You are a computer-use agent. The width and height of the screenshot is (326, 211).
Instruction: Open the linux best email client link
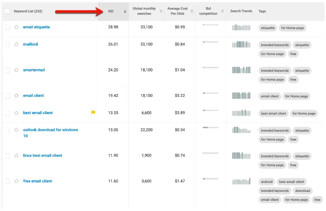pyautogui.click(x=43, y=155)
